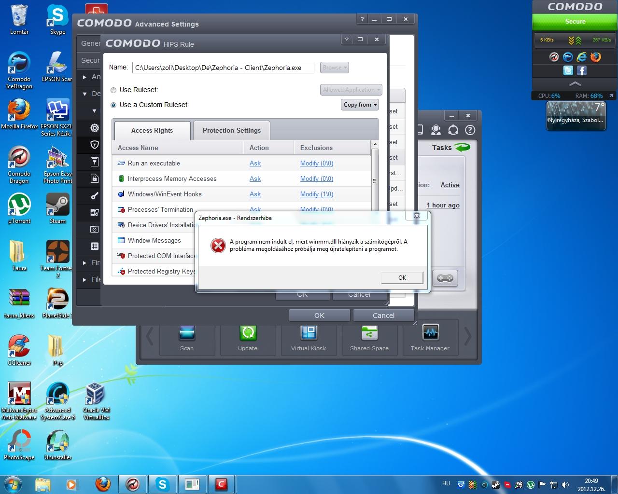Click next arrow in Comodo task strip
This screenshot has width=618, height=494.
pyautogui.click(x=467, y=337)
